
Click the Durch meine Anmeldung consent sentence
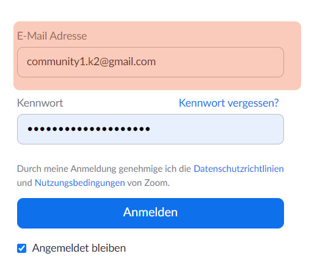pyautogui.click(x=150, y=175)
